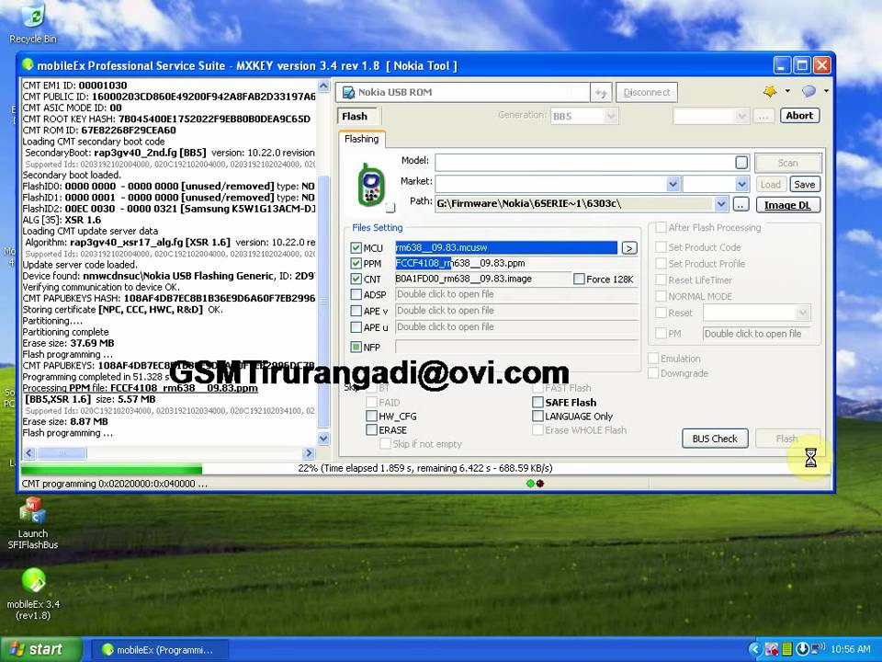
Task: Click the Save button
Action: coord(805,185)
